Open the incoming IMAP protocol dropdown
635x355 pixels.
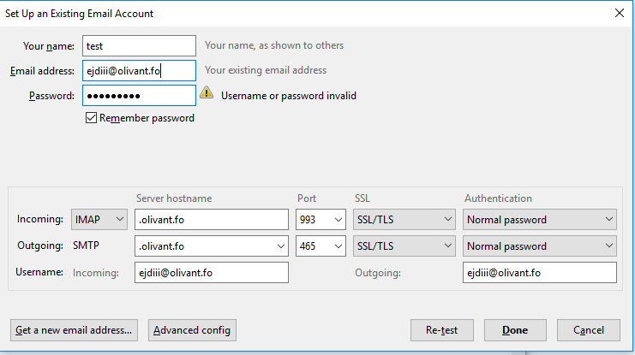click(99, 220)
